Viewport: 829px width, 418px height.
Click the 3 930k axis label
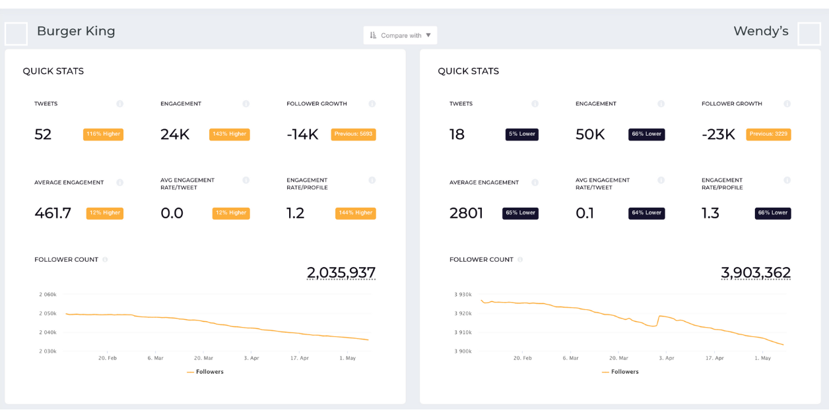[x=463, y=295]
